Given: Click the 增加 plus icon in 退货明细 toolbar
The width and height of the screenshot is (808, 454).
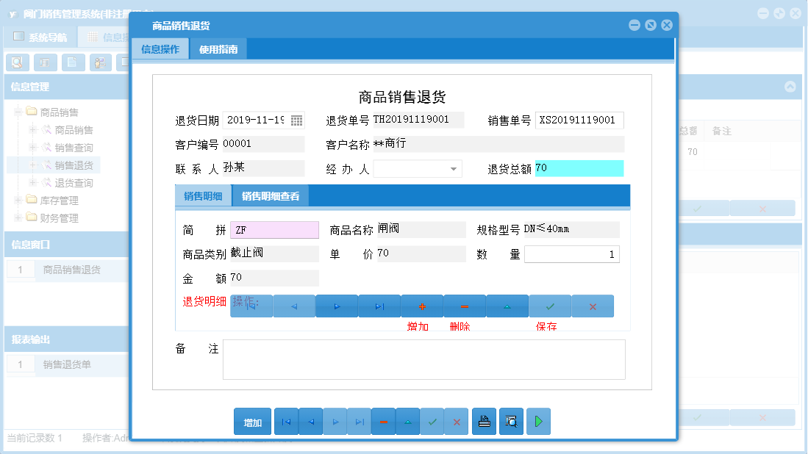Looking at the screenshot, I should pyautogui.click(x=421, y=306).
